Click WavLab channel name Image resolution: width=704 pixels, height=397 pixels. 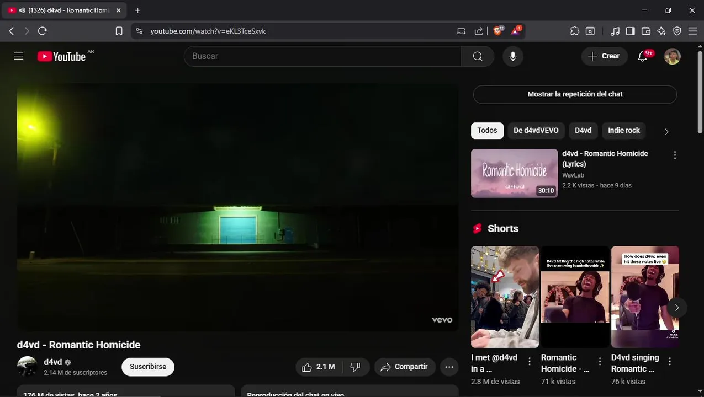pos(573,175)
